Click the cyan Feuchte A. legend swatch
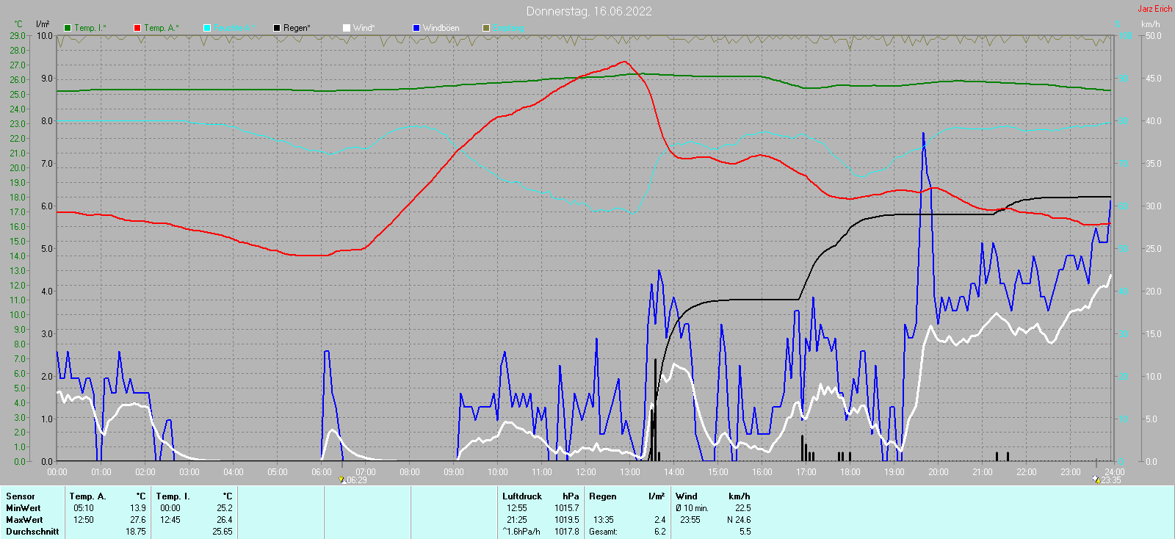The image size is (1175, 539). pos(207,28)
